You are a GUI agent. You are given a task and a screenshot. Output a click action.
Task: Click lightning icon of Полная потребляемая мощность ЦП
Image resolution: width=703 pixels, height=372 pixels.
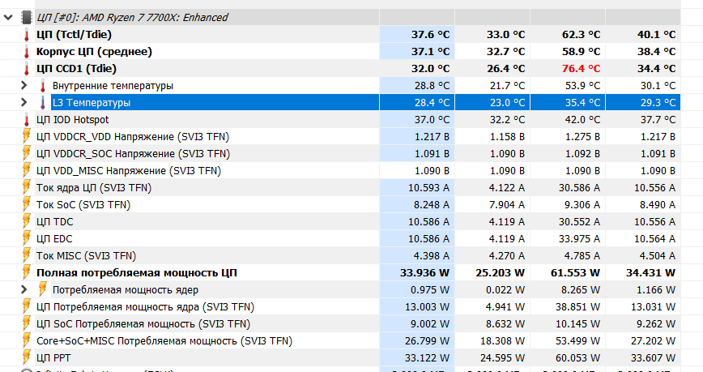pyautogui.click(x=26, y=272)
